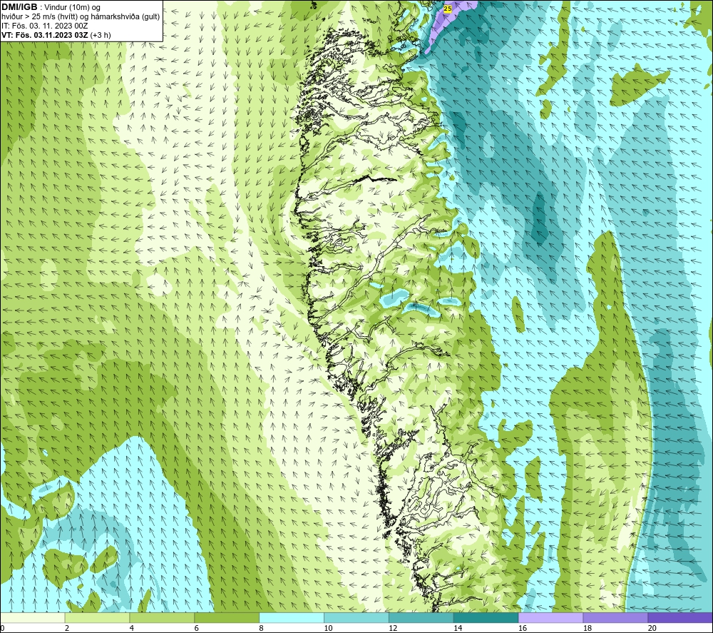Click the "12" value on the color scale
Image resolution: width=713 pixels, height=633 pixels.
[393, 628]
